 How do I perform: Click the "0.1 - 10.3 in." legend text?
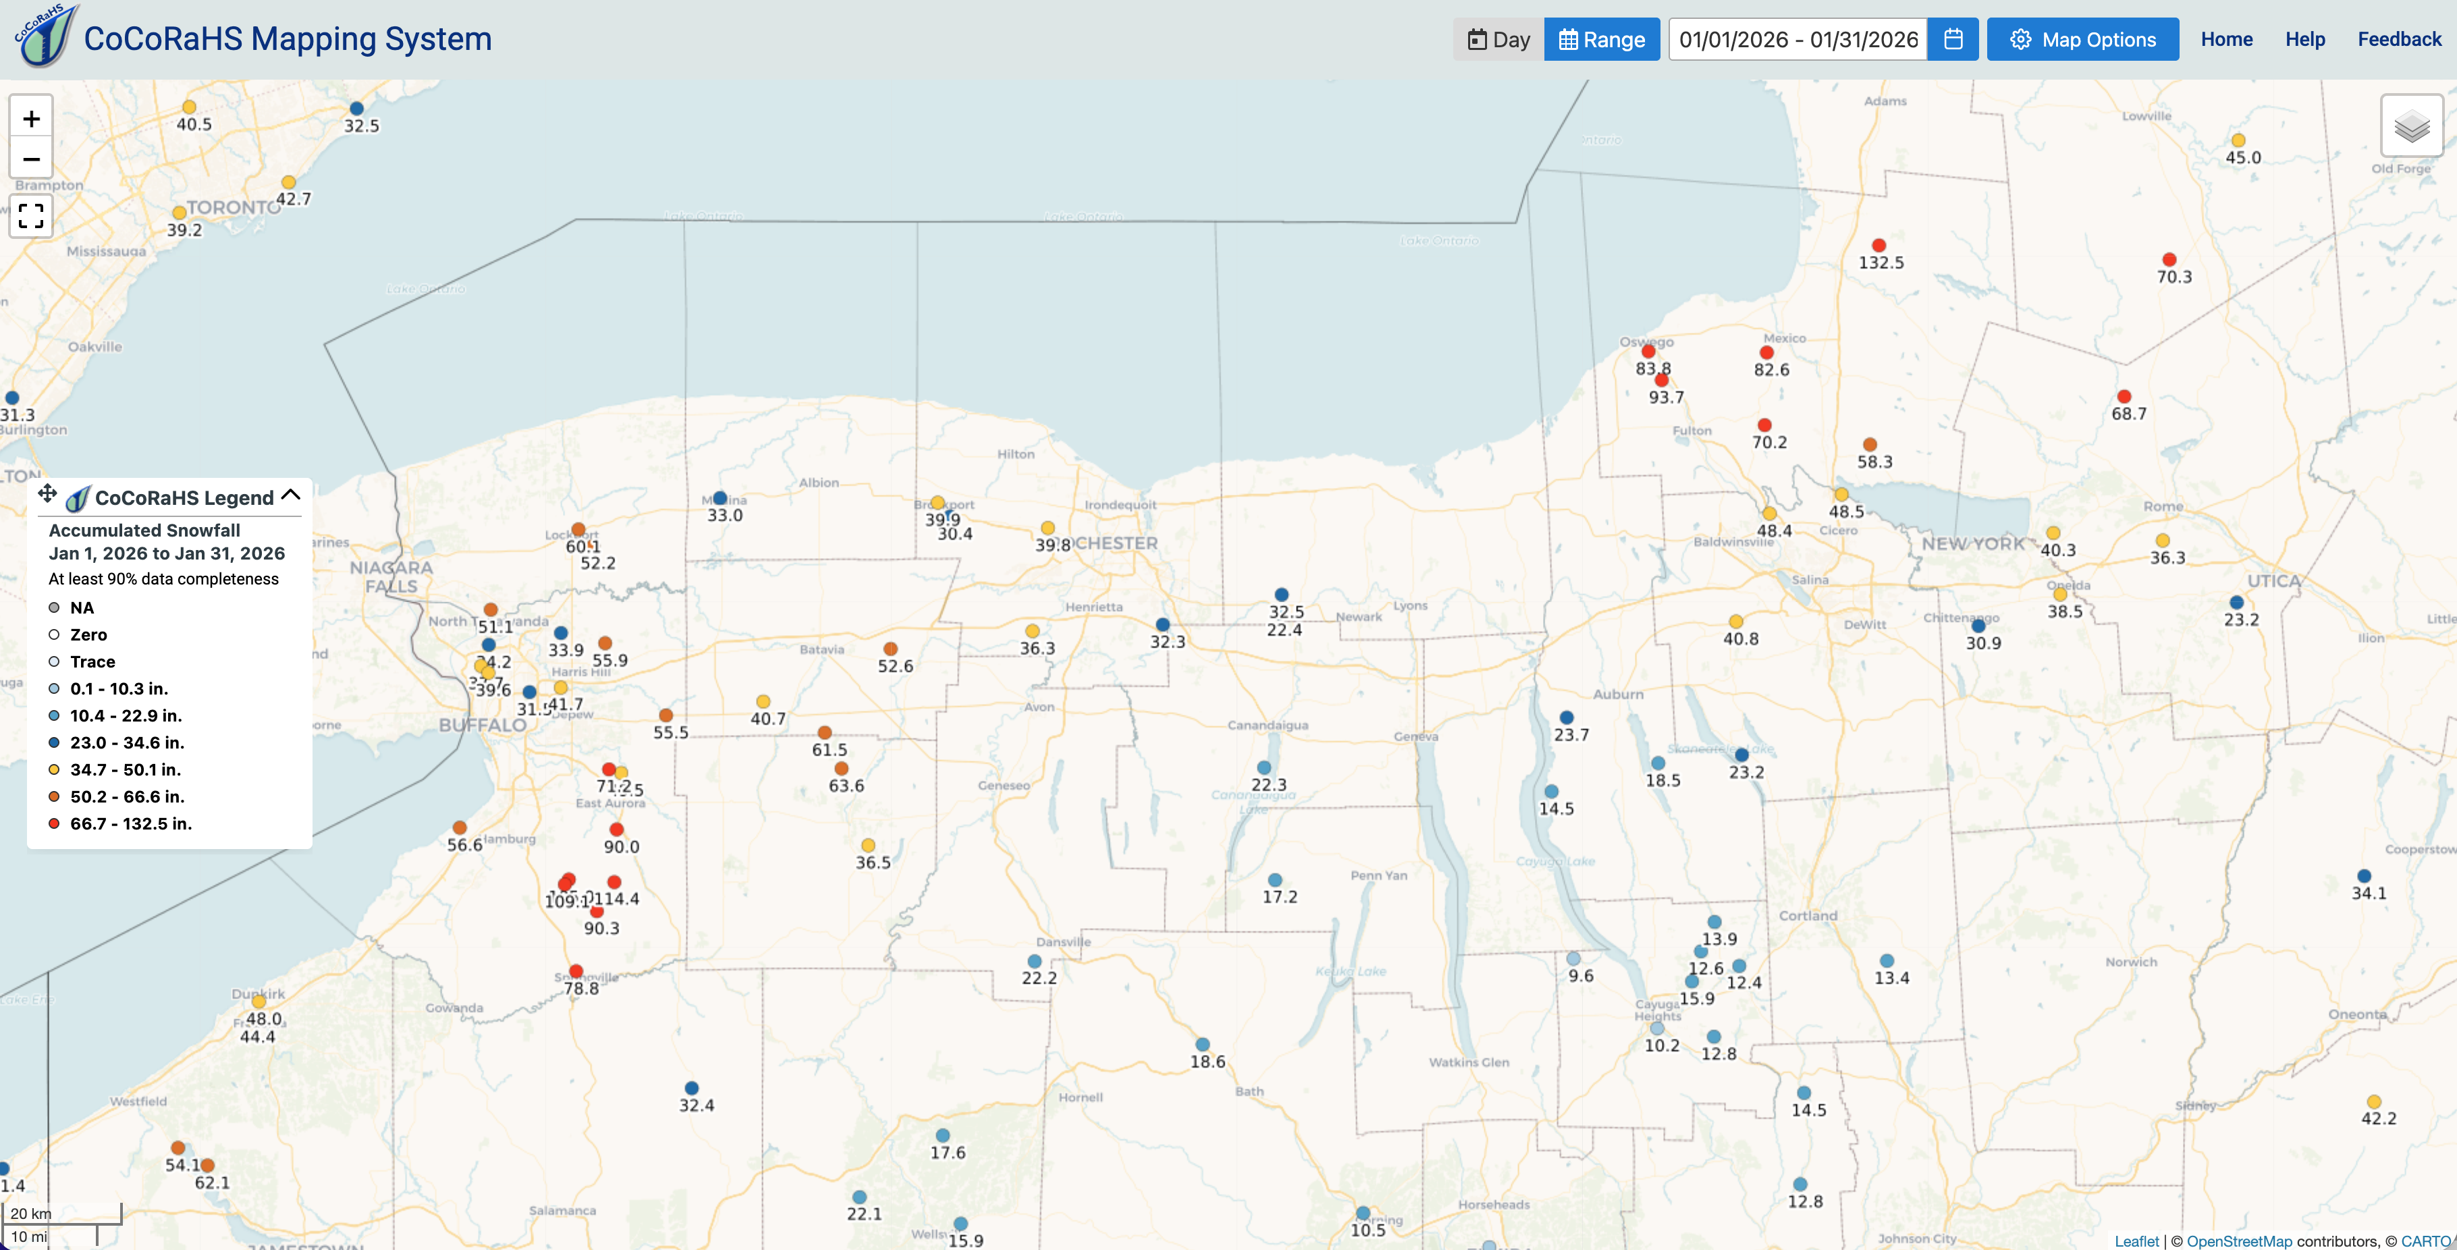point(119,688)
